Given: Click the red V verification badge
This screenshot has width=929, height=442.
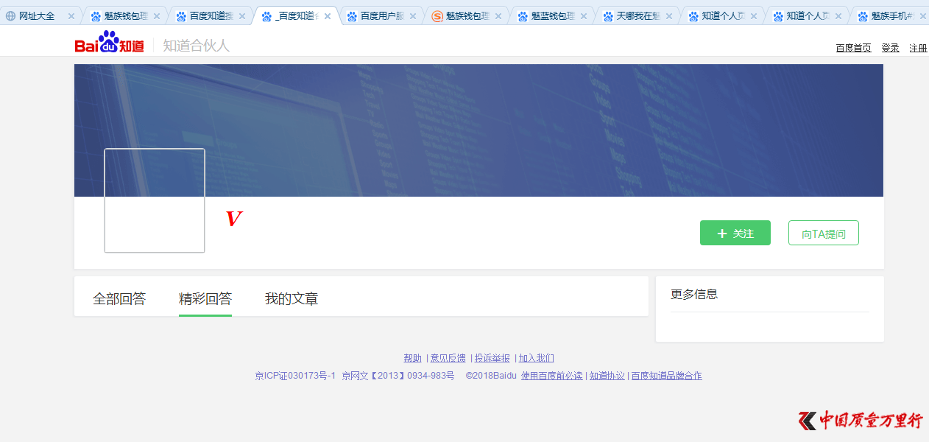Looking at the screenshot, I should tap(233, 219).
